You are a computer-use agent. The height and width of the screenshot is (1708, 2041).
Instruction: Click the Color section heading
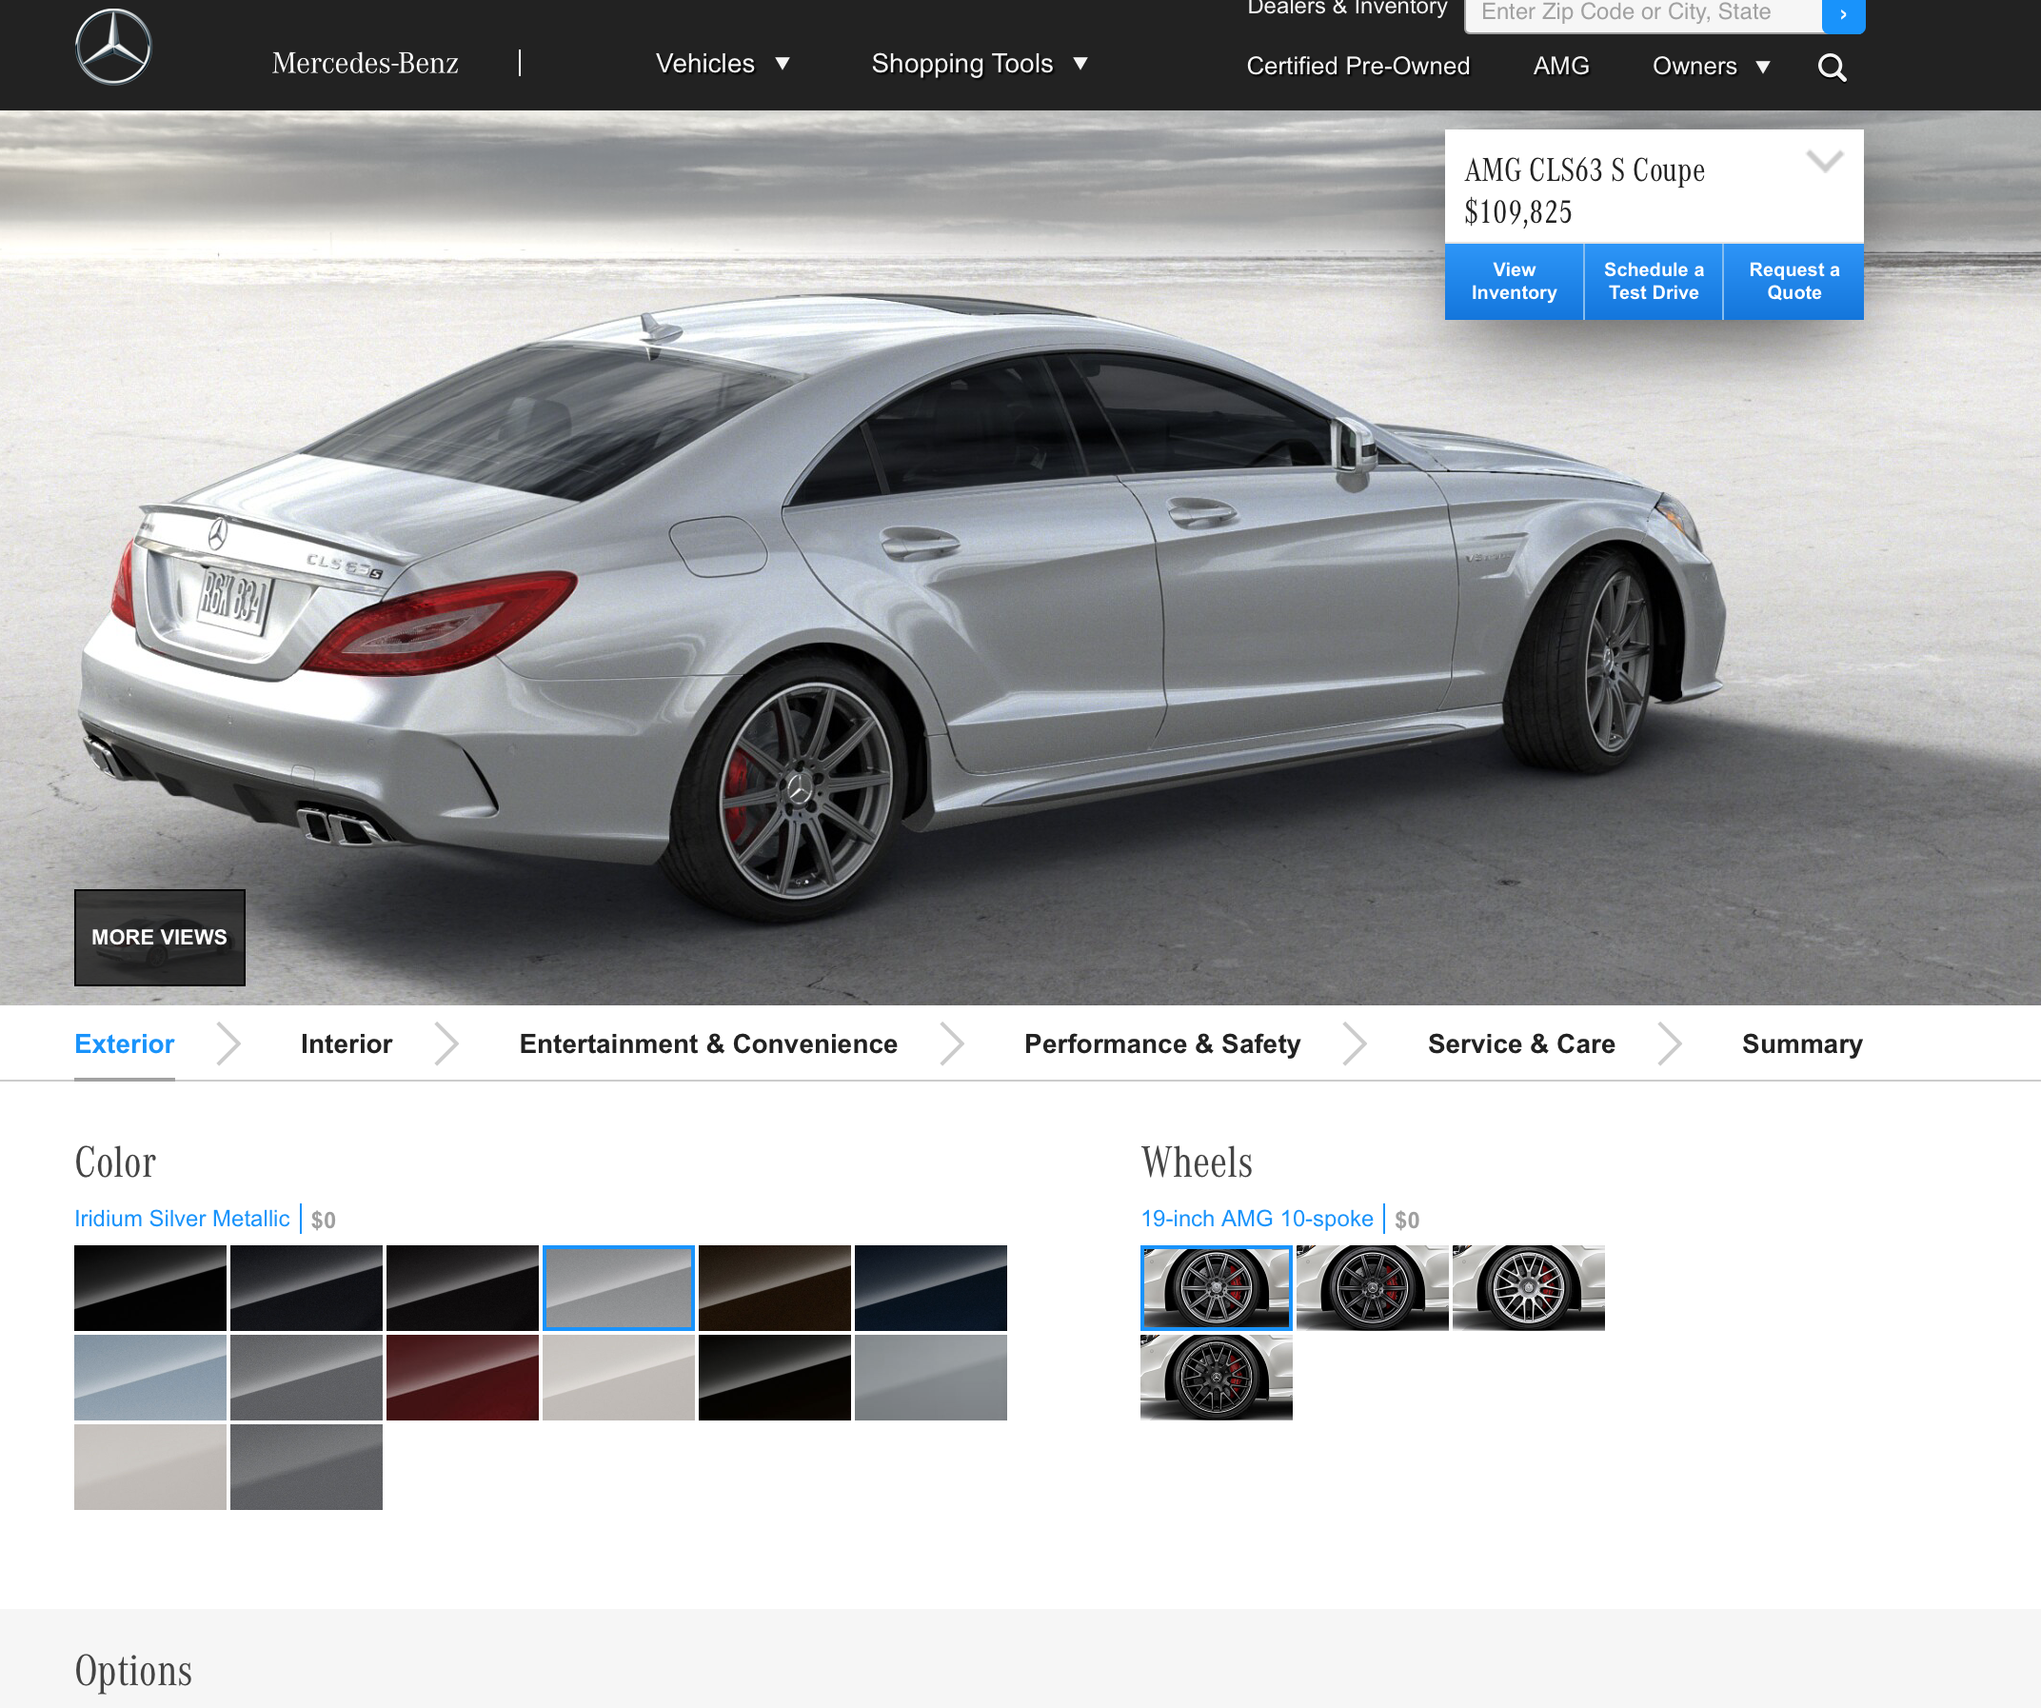pyautogui.click(x=114, y=1162)
